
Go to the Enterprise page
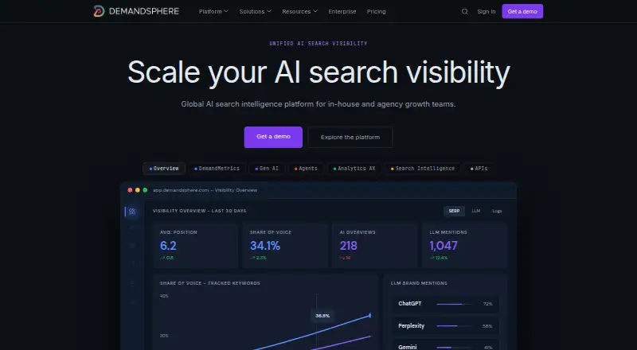(342, 12)
